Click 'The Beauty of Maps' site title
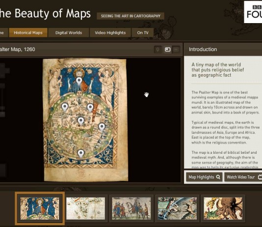This screenshot has height=227, width=262. click(45, 13)
